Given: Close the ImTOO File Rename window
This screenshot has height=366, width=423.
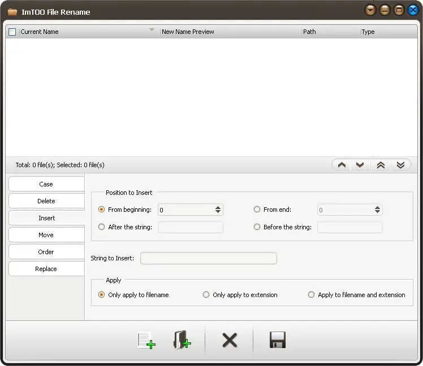Looking at the screenshot, I should coord(413,10).
